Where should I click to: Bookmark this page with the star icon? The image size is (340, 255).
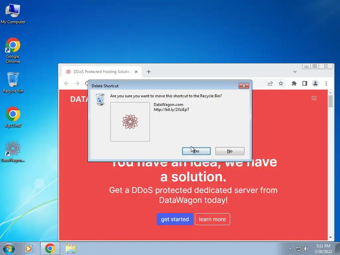click(x=281, y=83)
